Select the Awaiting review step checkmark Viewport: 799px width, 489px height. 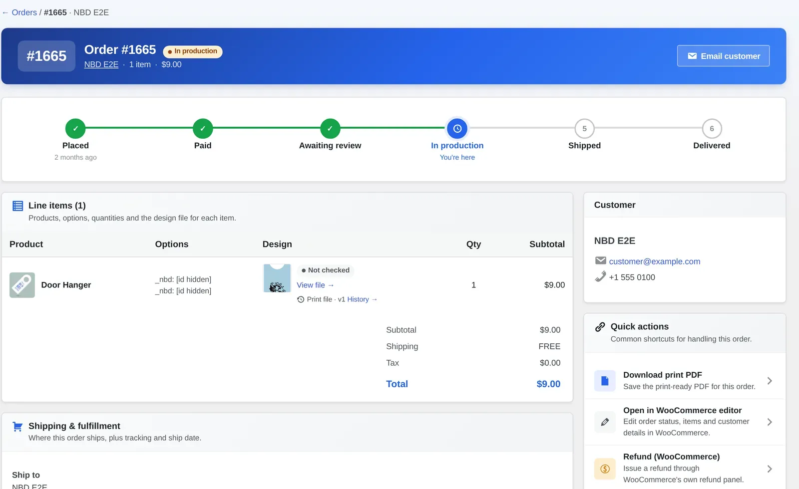[x=330, y=128]
